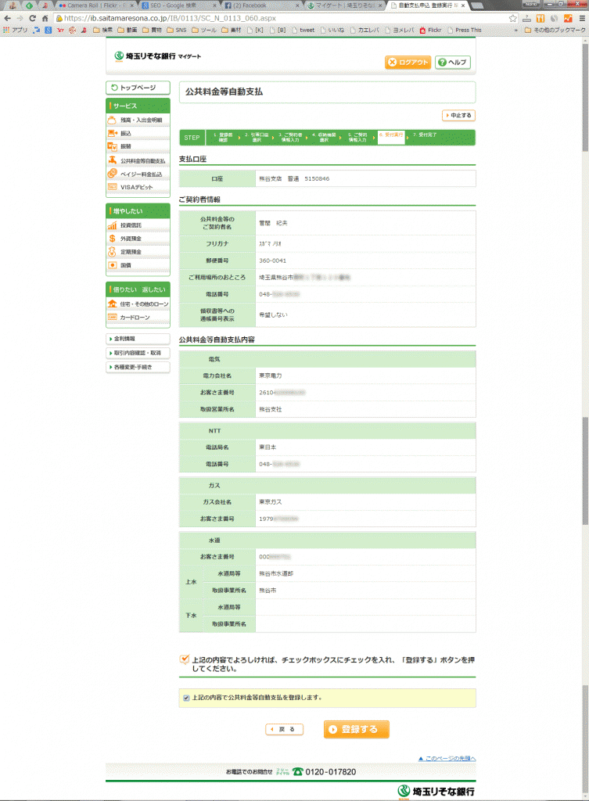Click the 振込 transfer icon
Image resolution: width=589 pixels, height=801 pixels.
(113, 134)
